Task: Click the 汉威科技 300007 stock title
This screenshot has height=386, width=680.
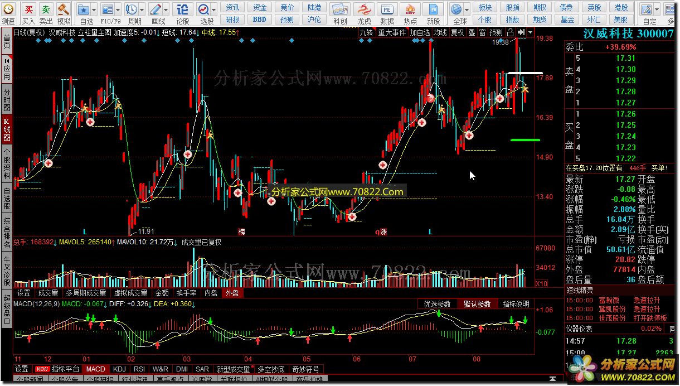Action: [x=628, y=33]
